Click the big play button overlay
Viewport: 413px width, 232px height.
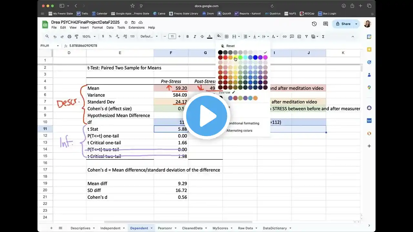point(206,116)
